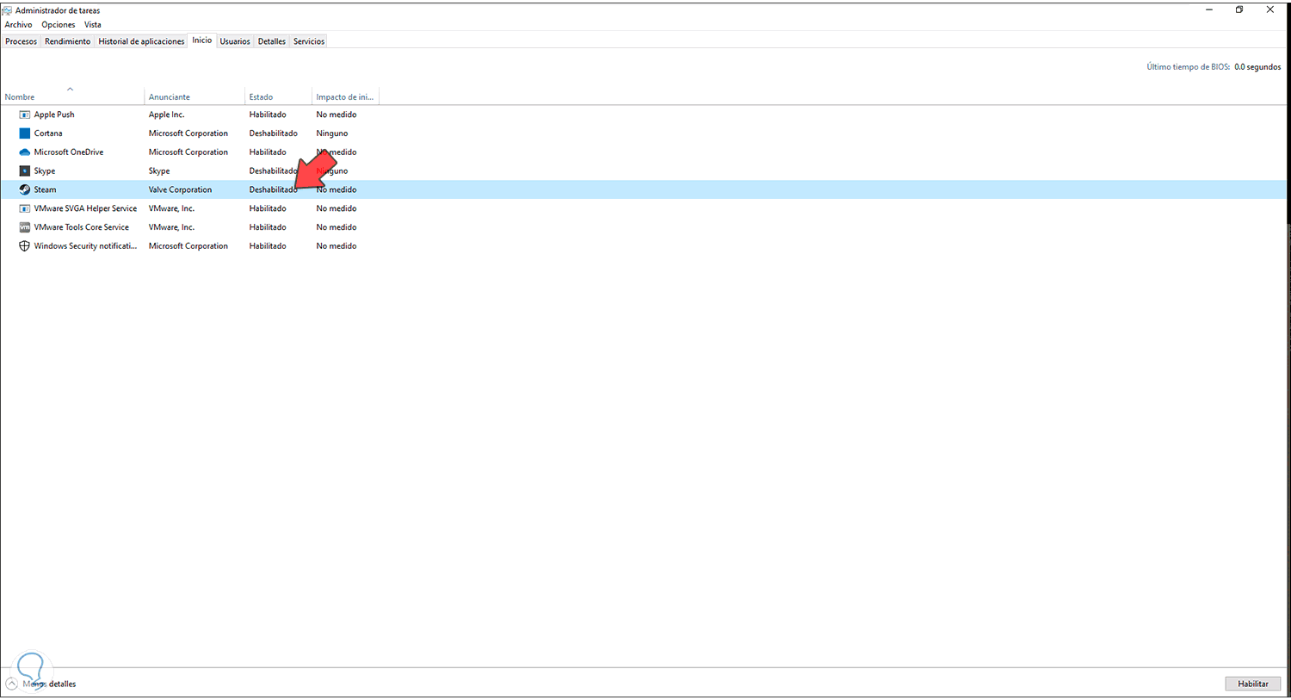Click Microsoft Corporation in the OneDrive row

(188, 152)
